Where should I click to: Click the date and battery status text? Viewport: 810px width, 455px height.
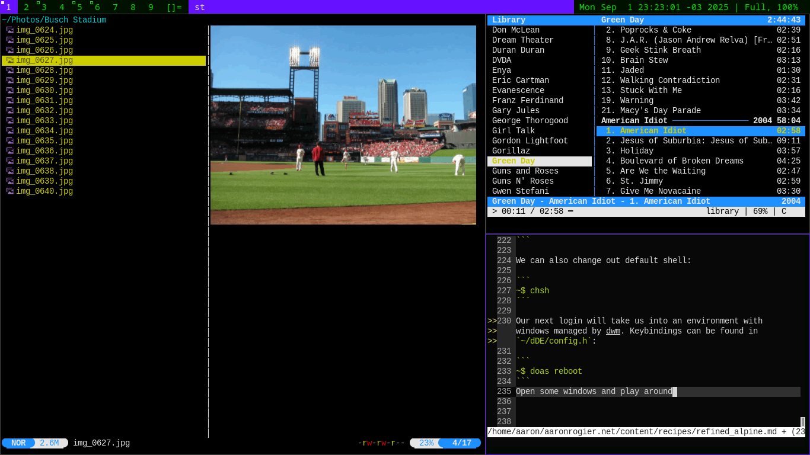click(688, 7)
